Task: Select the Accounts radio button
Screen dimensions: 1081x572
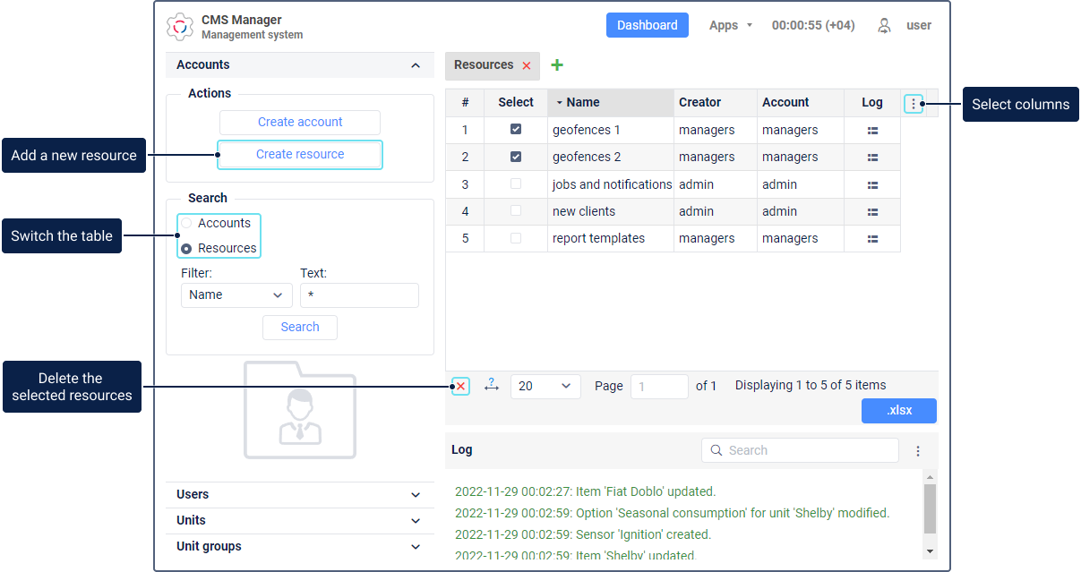Action: 186,223
